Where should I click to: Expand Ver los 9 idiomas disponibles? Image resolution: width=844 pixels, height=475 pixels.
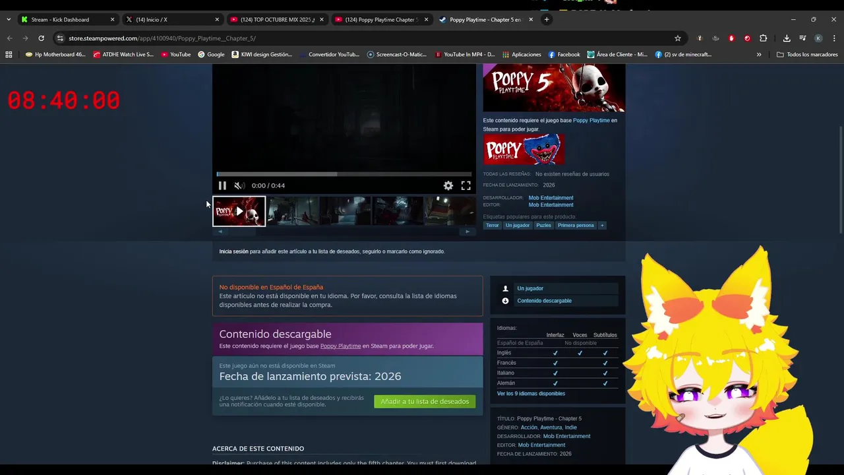(531, 394)
